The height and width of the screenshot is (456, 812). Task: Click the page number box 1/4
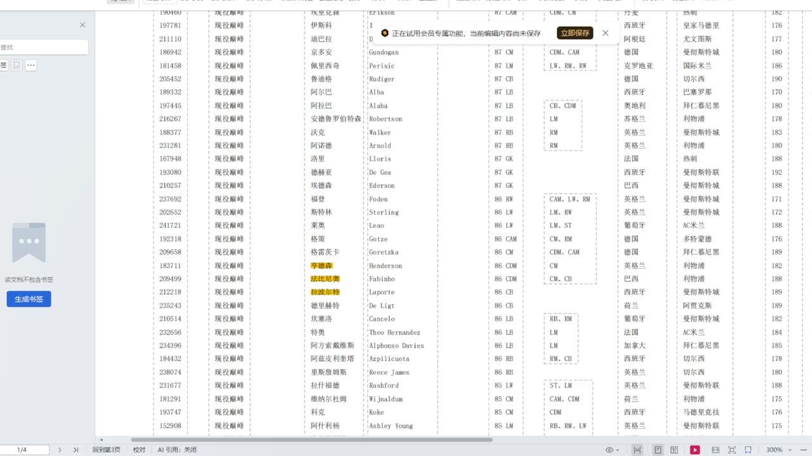pos(23,450)
